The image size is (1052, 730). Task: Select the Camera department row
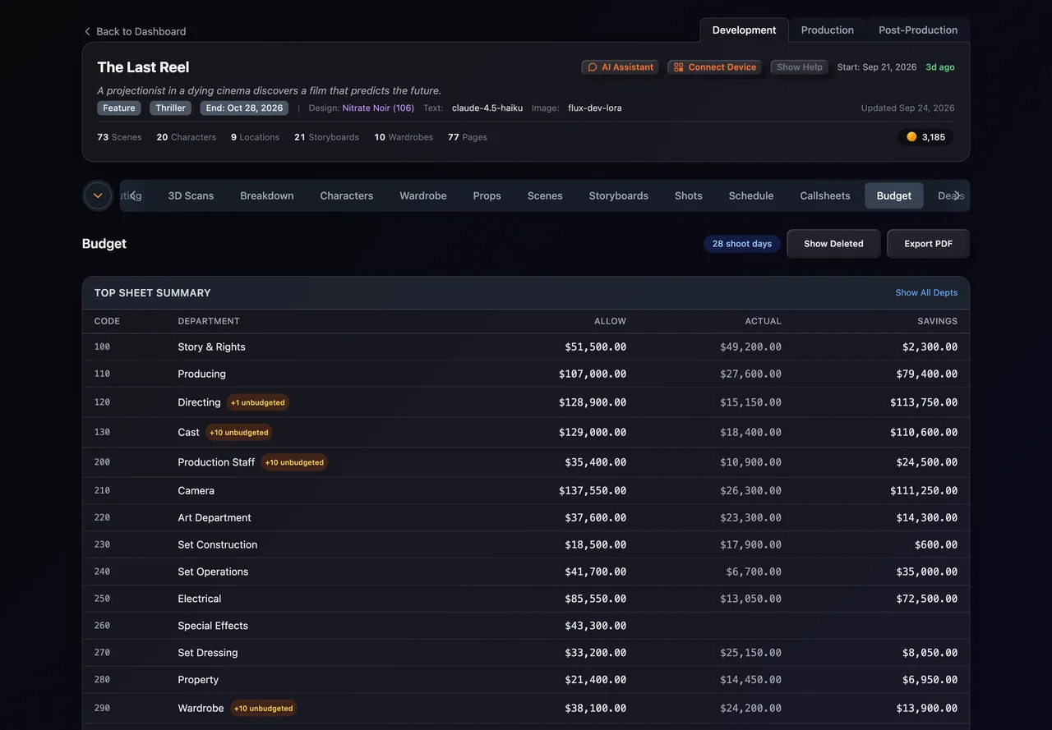pyautogui.click(x=526, y=491)
